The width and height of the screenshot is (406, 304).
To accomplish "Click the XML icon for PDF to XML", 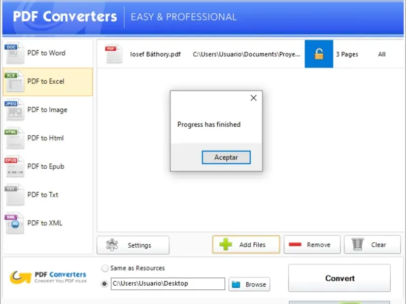I will point(15,223).
